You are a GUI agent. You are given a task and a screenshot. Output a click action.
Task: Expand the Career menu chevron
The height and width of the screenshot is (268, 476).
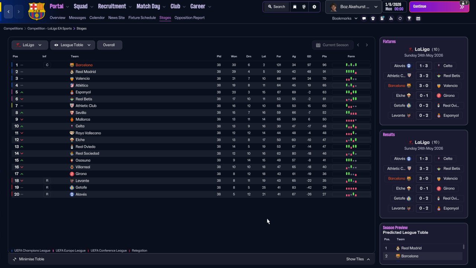click(x=209, y=7)
